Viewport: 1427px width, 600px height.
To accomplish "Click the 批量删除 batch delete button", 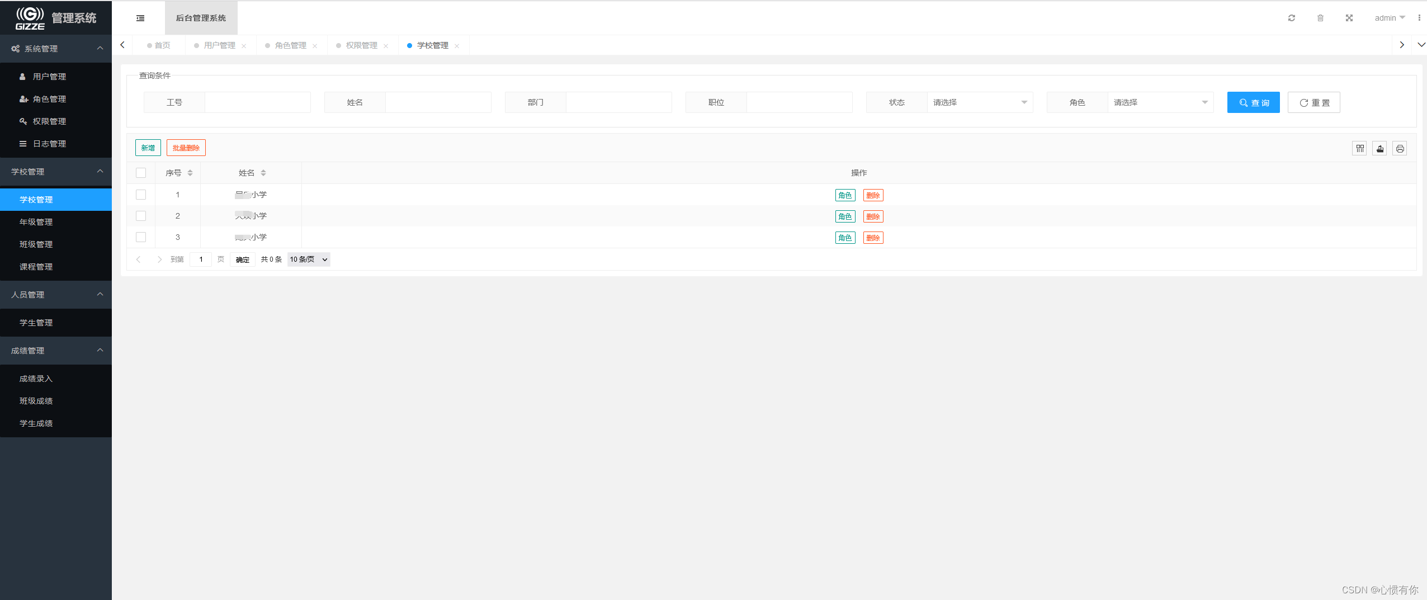I will [x=186, y=148].
